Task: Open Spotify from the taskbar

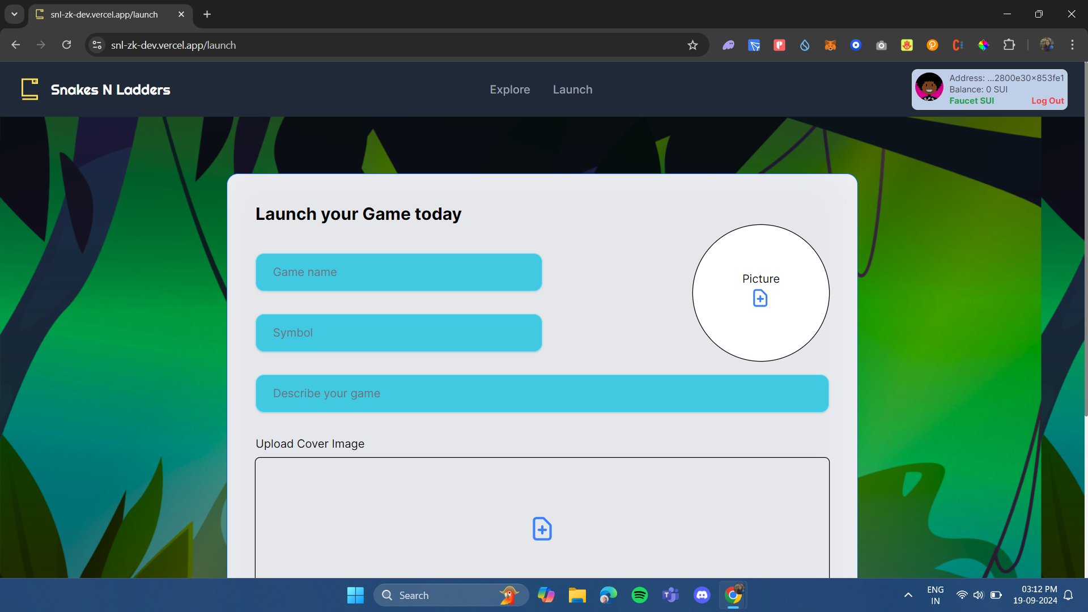Action: click(639, 595)
